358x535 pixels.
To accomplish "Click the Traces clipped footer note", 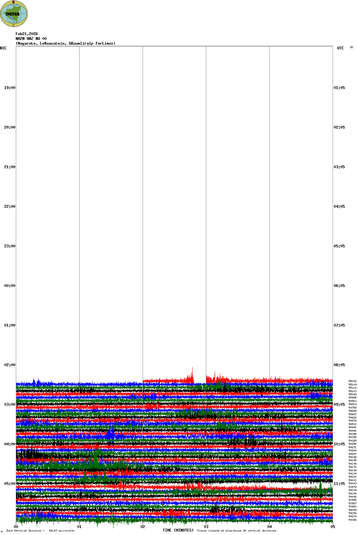I will 236,531.
